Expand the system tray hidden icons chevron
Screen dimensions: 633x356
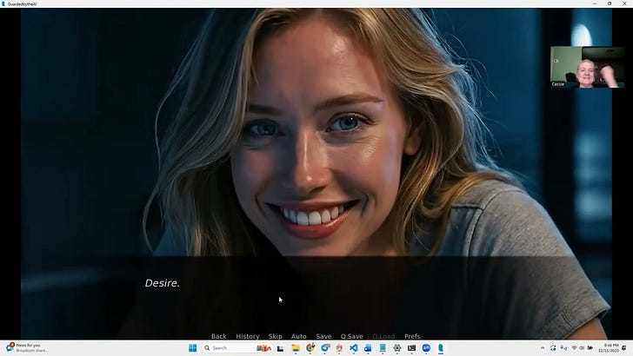543,348
